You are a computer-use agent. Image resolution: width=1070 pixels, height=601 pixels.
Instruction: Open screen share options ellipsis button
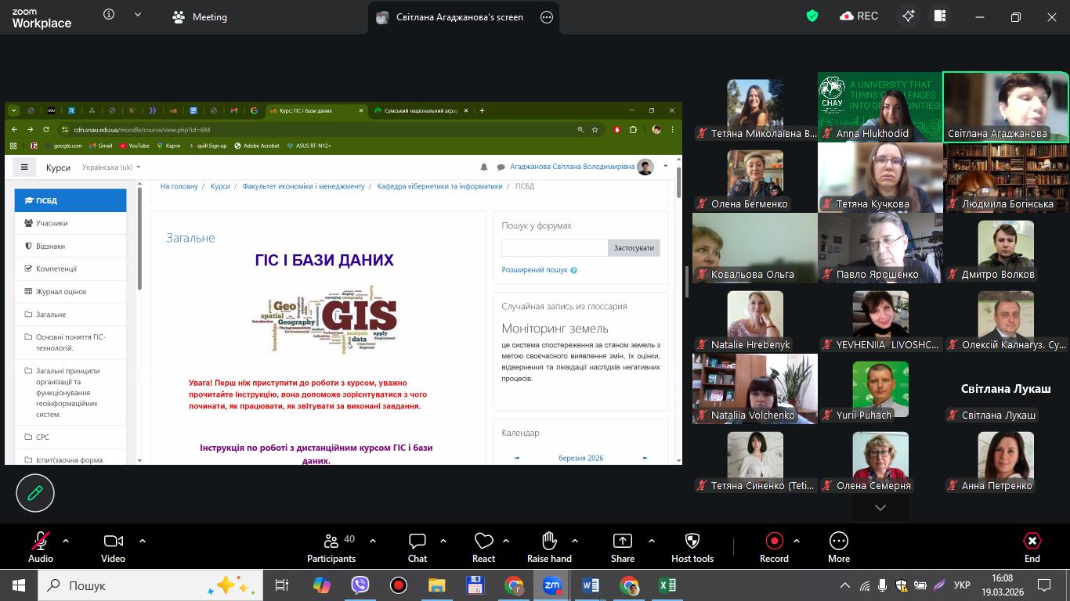pyautogui.click(x=547, y=17)
